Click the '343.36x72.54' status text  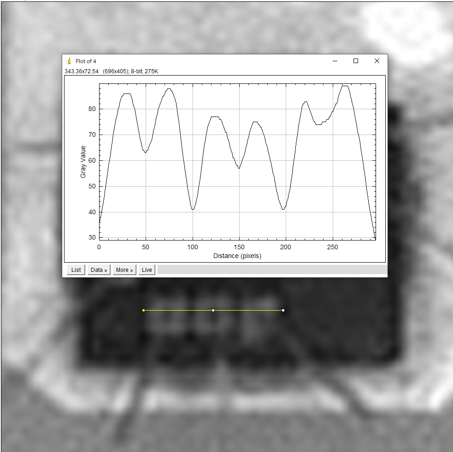pyautogui.click(x=82, y=71)
